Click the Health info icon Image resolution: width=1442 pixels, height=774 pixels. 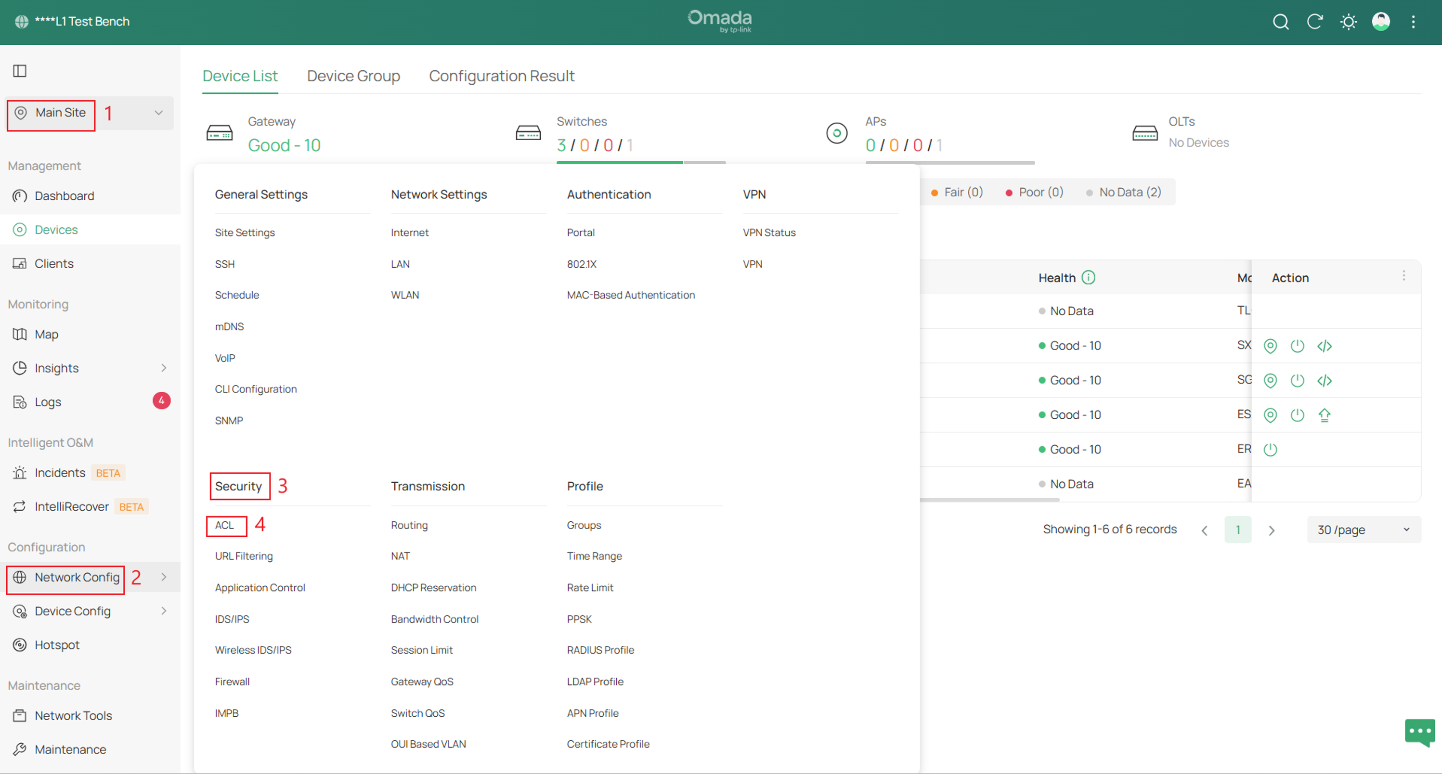click(x=1088, y=278)
